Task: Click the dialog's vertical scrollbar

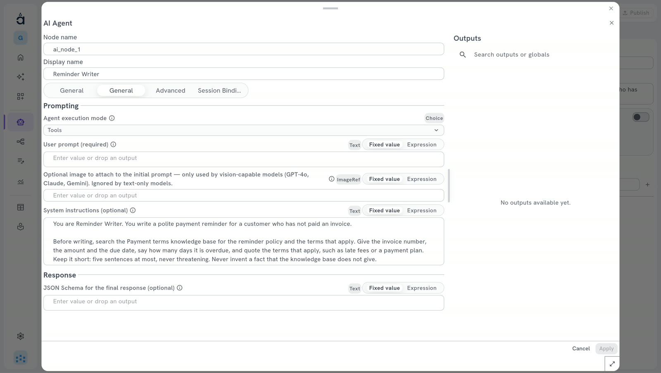Action: (x=449, y=186)
